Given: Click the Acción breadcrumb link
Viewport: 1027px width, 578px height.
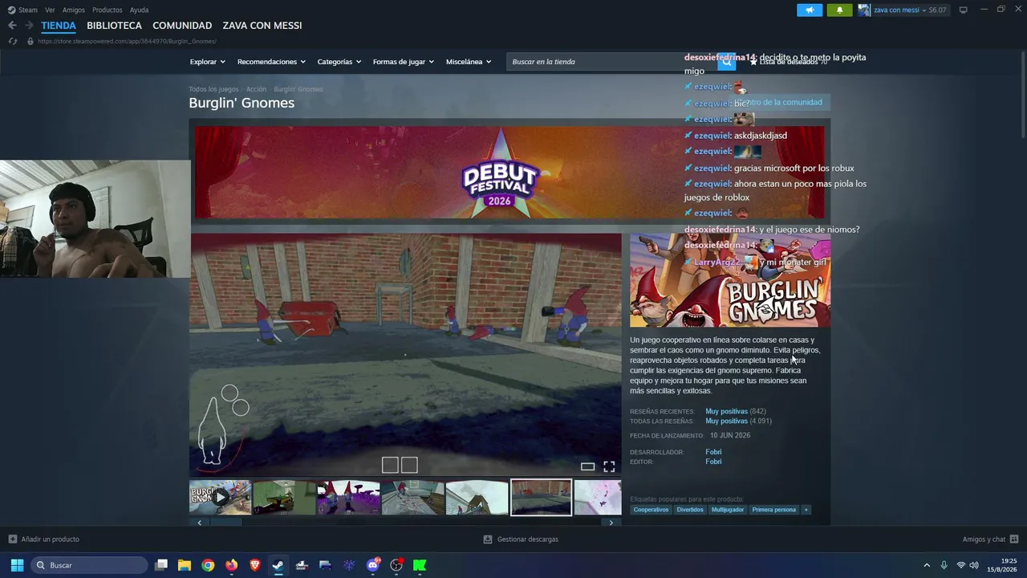Looking at the screenshot, I should tap(256, 89).
